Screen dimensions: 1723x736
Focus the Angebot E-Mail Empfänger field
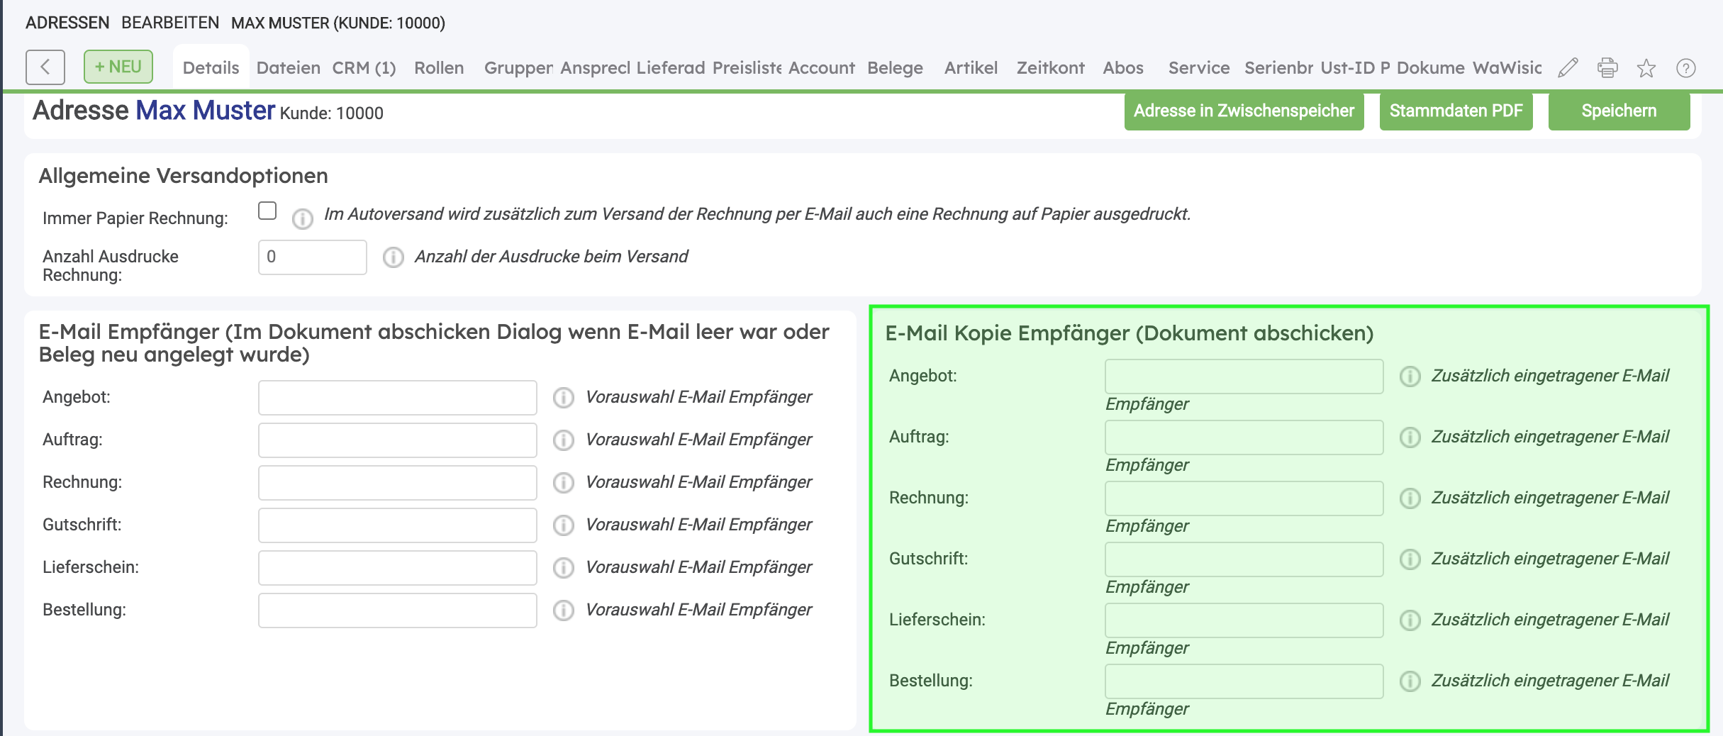(397, 398)
